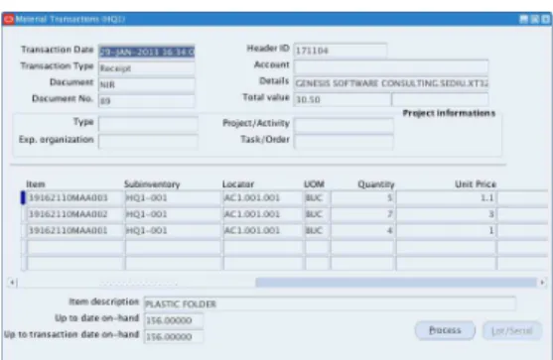Viewport: 553px width, 360px height.
Task: Click the Up to date on-hand field
Action: [x=174, y=320]
